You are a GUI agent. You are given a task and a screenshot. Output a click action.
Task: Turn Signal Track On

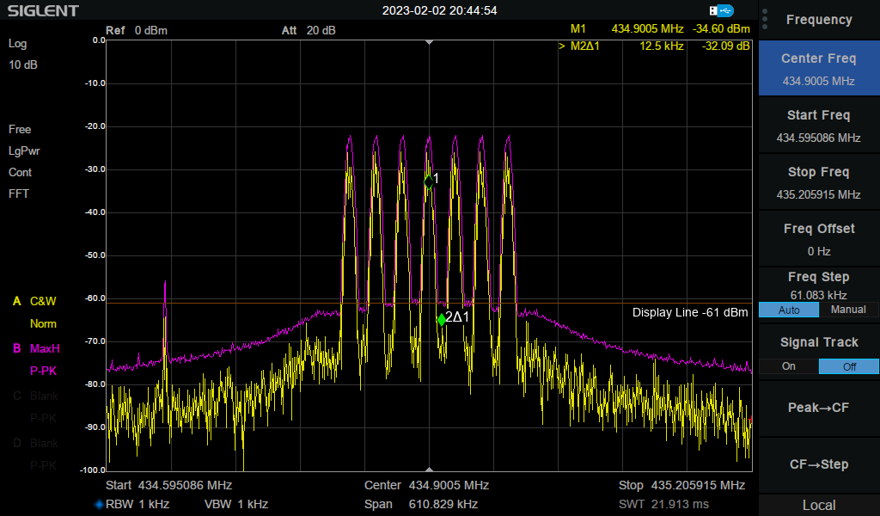(x=788, y=366)
